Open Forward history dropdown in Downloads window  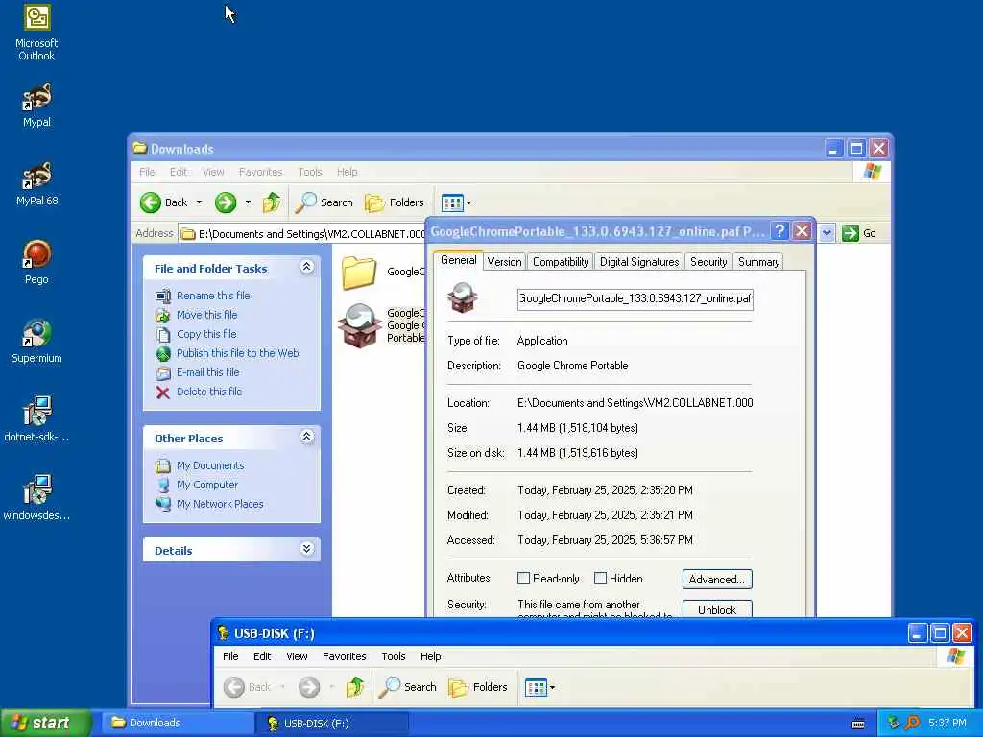[248, 202]
